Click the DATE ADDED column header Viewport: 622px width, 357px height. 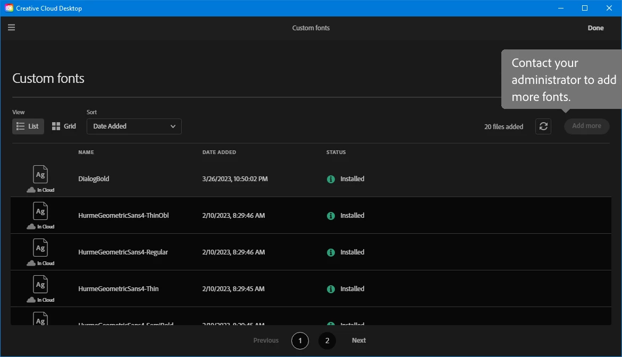pyautogui.click(x=219, y=152)
